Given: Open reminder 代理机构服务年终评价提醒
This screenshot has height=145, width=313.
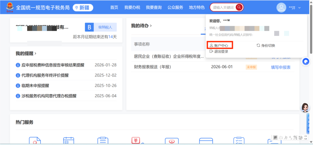Looking at the screenshot, I should tap(45, 75).
